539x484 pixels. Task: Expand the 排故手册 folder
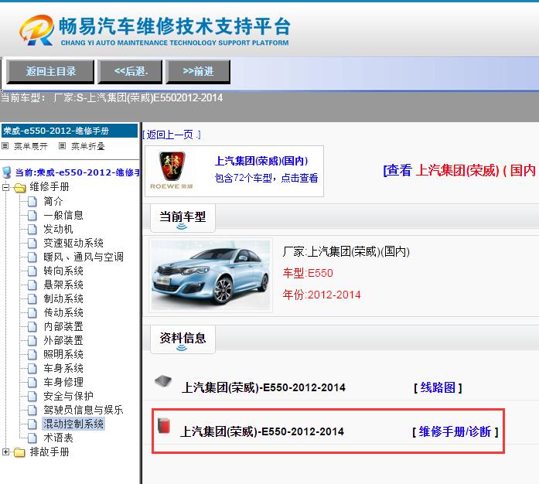(x=5, y=452)
